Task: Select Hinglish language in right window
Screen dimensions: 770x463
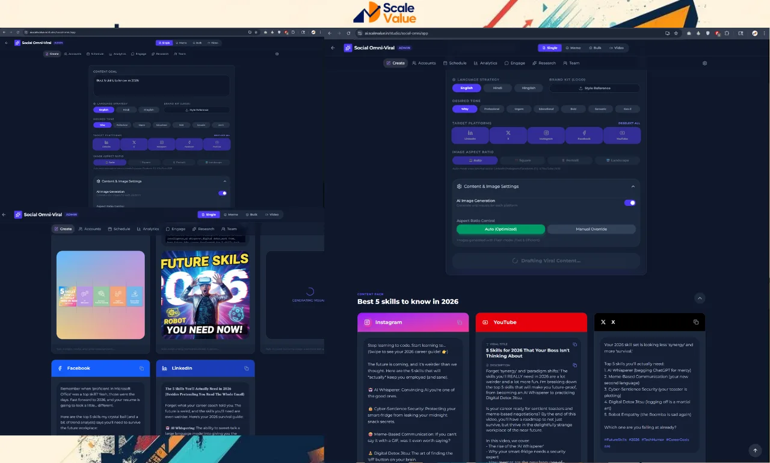Action: point(529,88)
